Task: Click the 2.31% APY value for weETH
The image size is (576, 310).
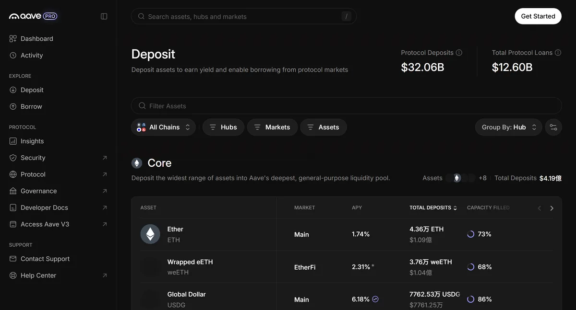Action: click(361, 267)
